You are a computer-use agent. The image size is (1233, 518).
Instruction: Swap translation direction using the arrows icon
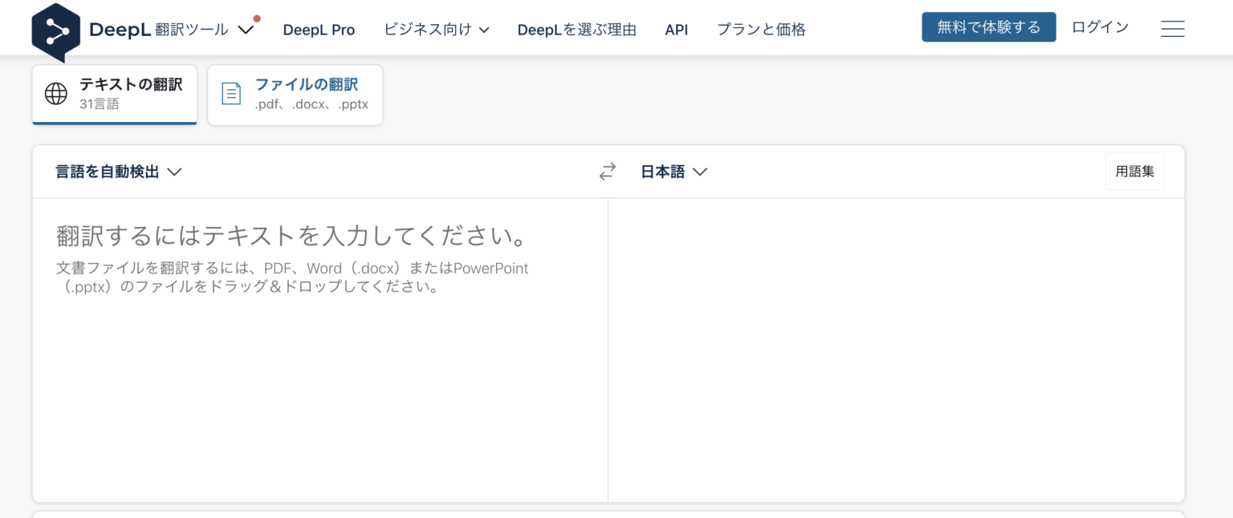(x=607, y=171)
